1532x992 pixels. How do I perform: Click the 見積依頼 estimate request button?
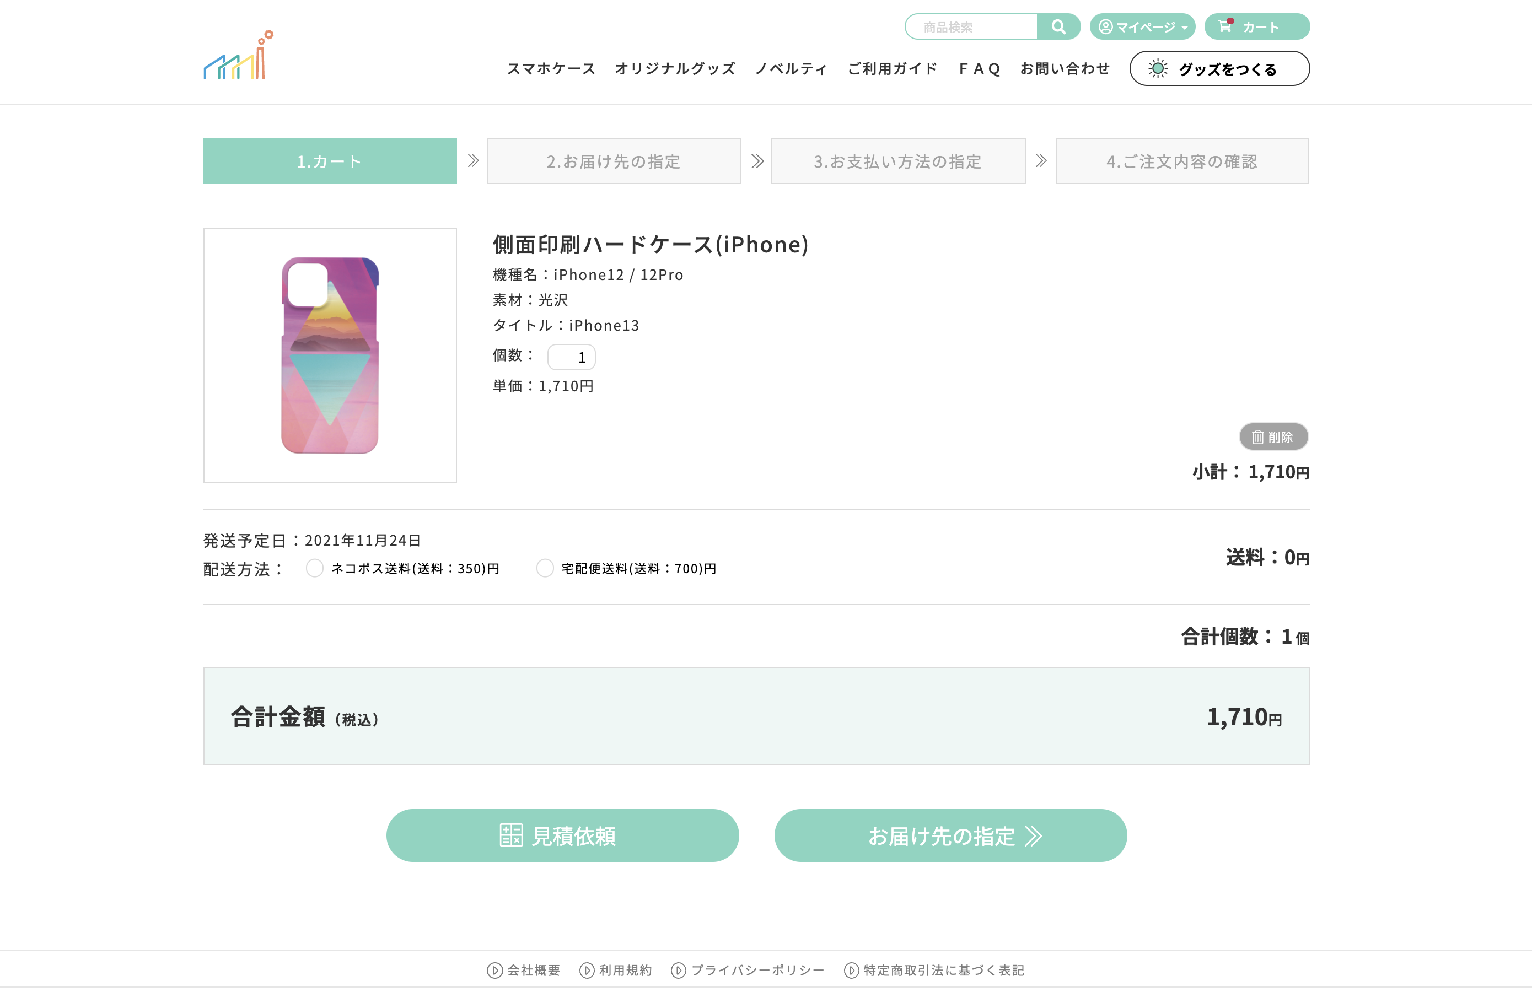(x=563, y=835)
